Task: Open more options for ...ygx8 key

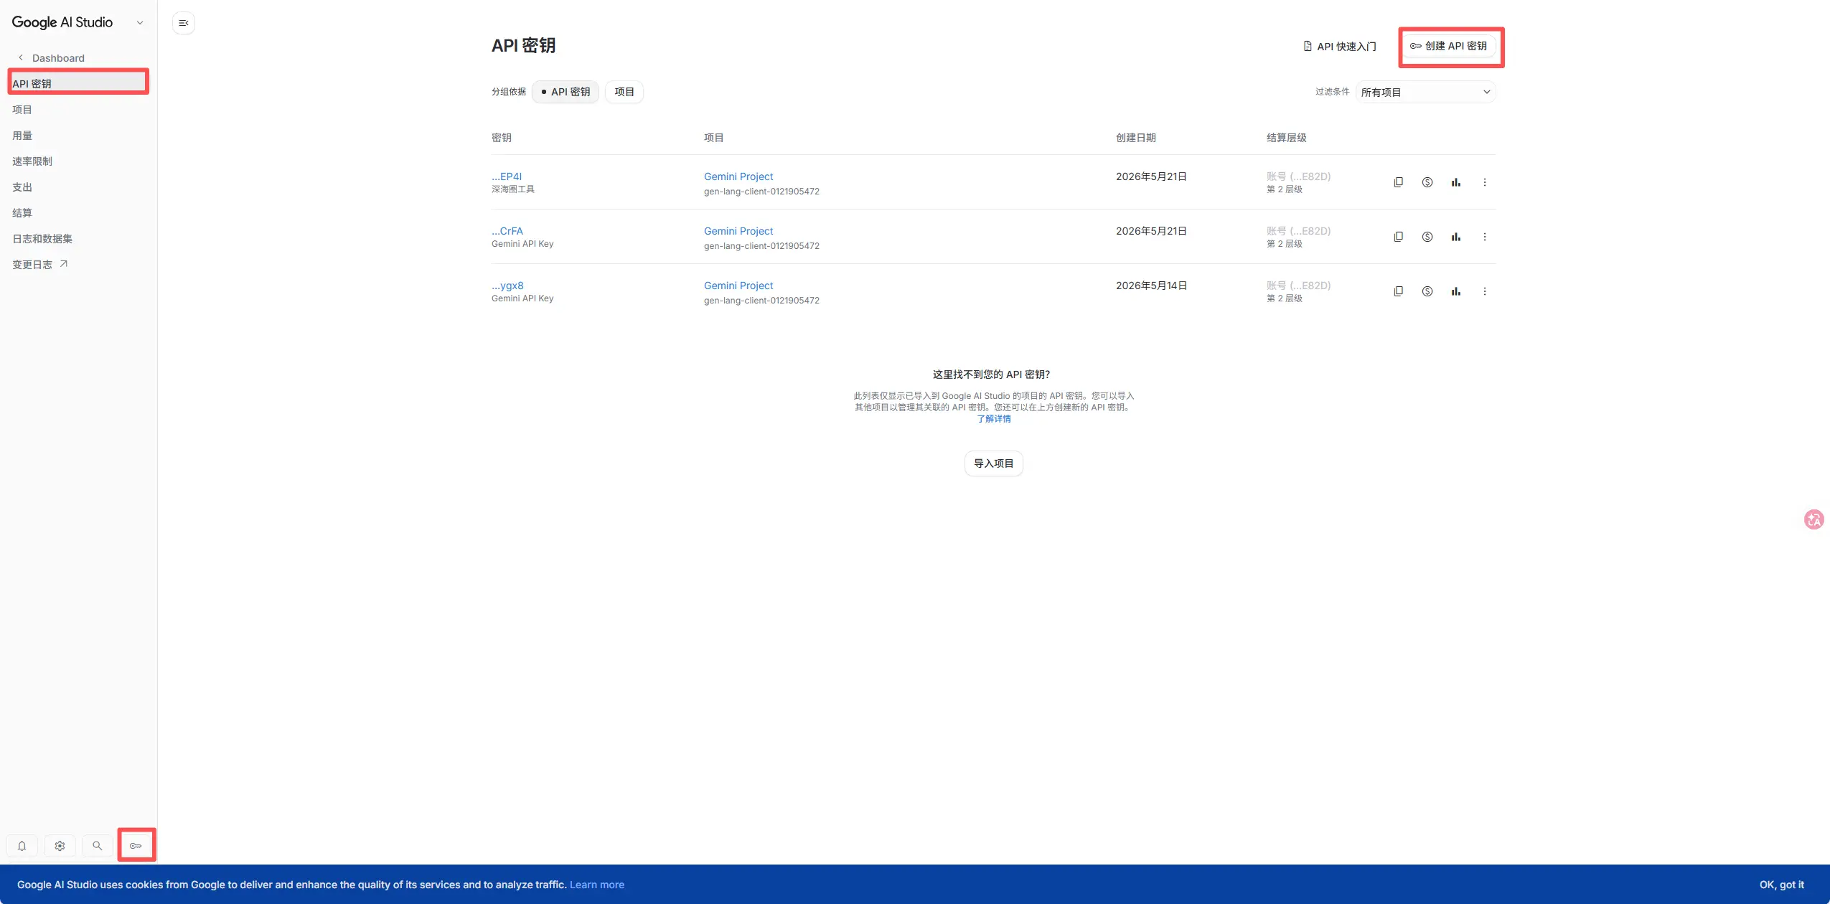Action: tap(1484, 291)
